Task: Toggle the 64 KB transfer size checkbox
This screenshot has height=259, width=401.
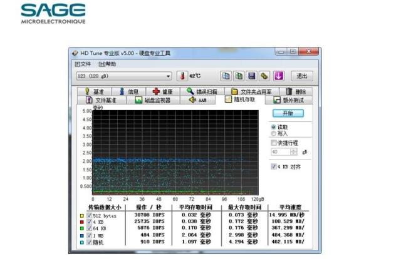Action: click(x=89, y=228)
